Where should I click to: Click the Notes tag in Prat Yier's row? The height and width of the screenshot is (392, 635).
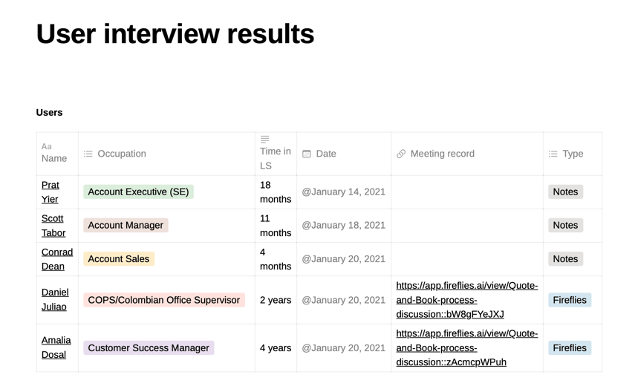(x=565, y=192)
